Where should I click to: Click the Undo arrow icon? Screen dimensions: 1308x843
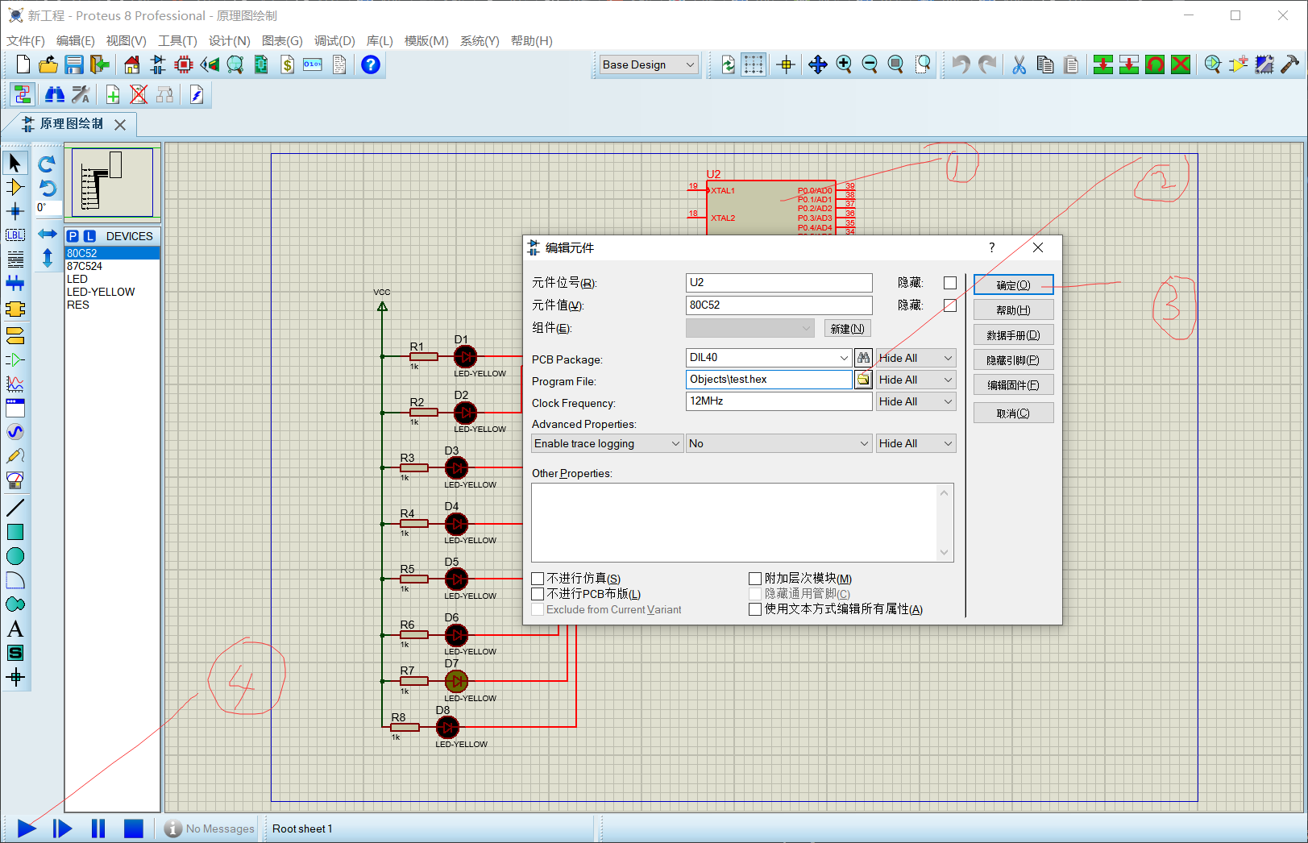(960, 64)
